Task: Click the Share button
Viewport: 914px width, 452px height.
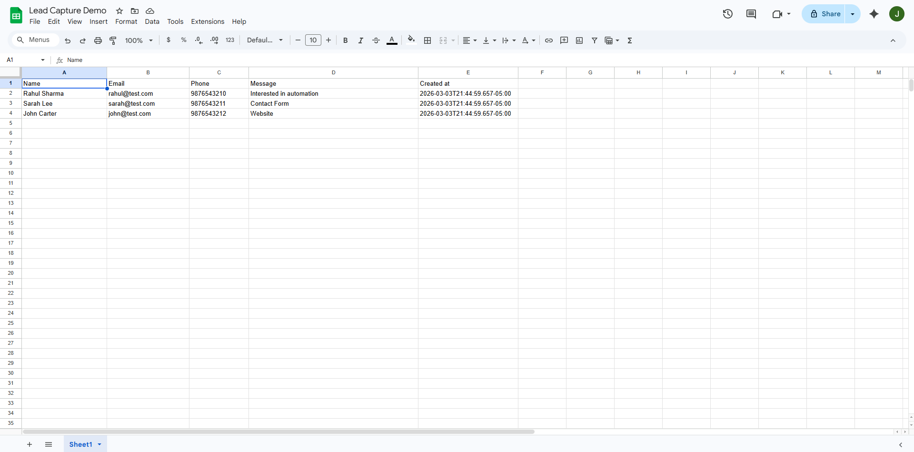Action: (825, 14)
